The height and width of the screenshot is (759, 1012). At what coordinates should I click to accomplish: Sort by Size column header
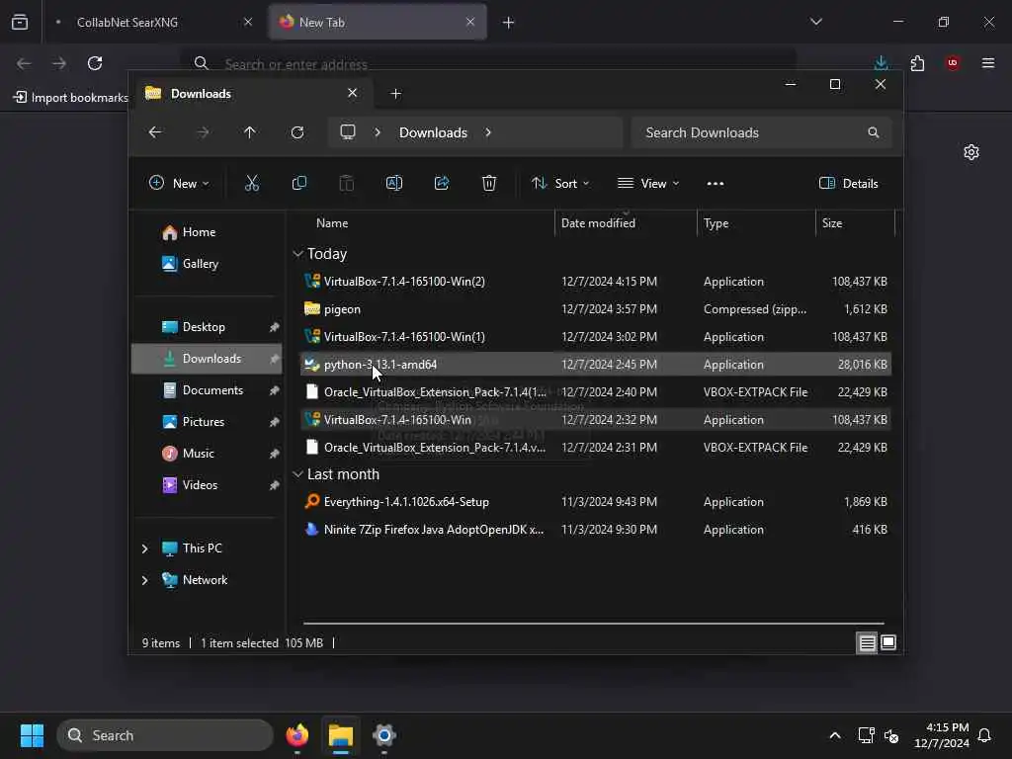[855, 223]
